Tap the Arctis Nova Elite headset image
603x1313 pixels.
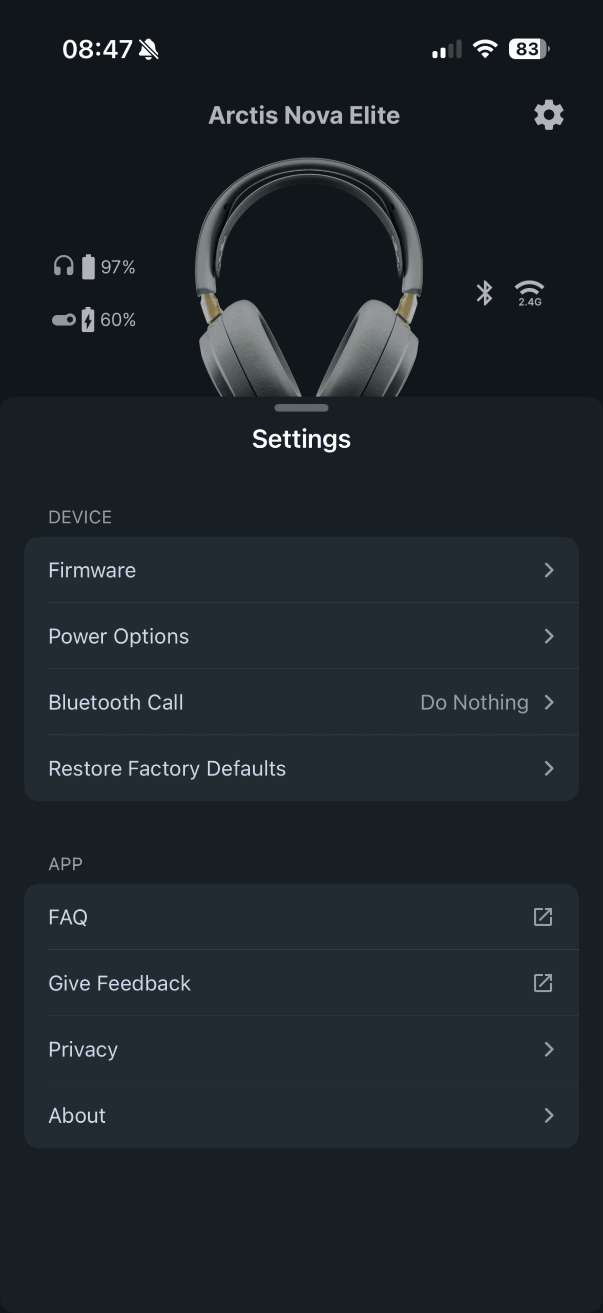(x=308, y=277)
